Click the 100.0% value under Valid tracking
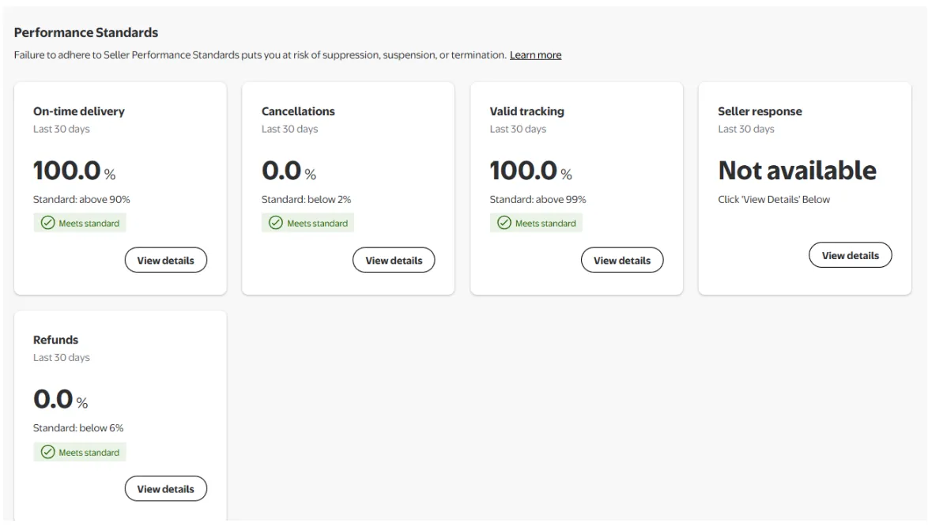928x527 pixels. coord(531,171)
